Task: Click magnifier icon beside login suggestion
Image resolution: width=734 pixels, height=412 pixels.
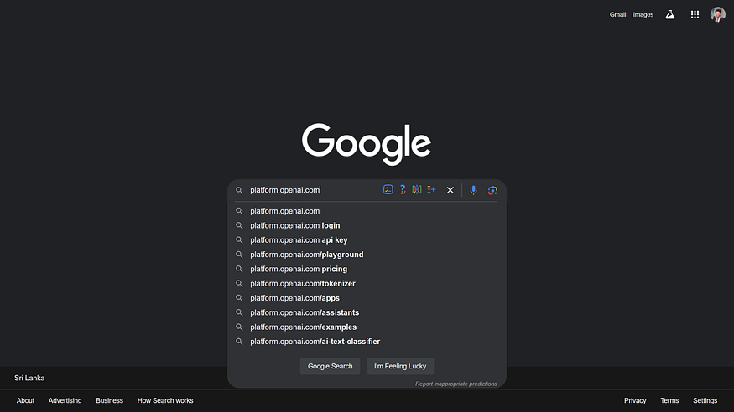Action: tap(239, 225)
